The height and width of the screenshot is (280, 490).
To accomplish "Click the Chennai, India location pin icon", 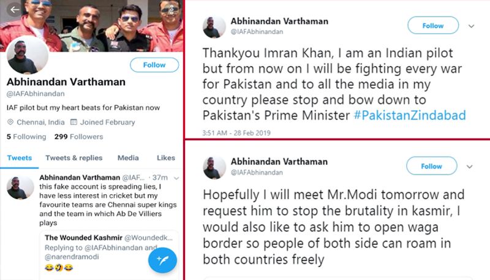I will [10, 123].
